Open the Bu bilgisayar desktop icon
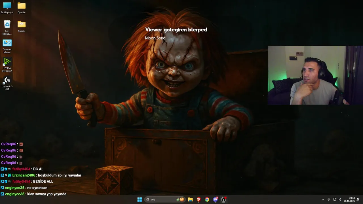The height and width of the screenshot is (204, 363). (7, 8)
